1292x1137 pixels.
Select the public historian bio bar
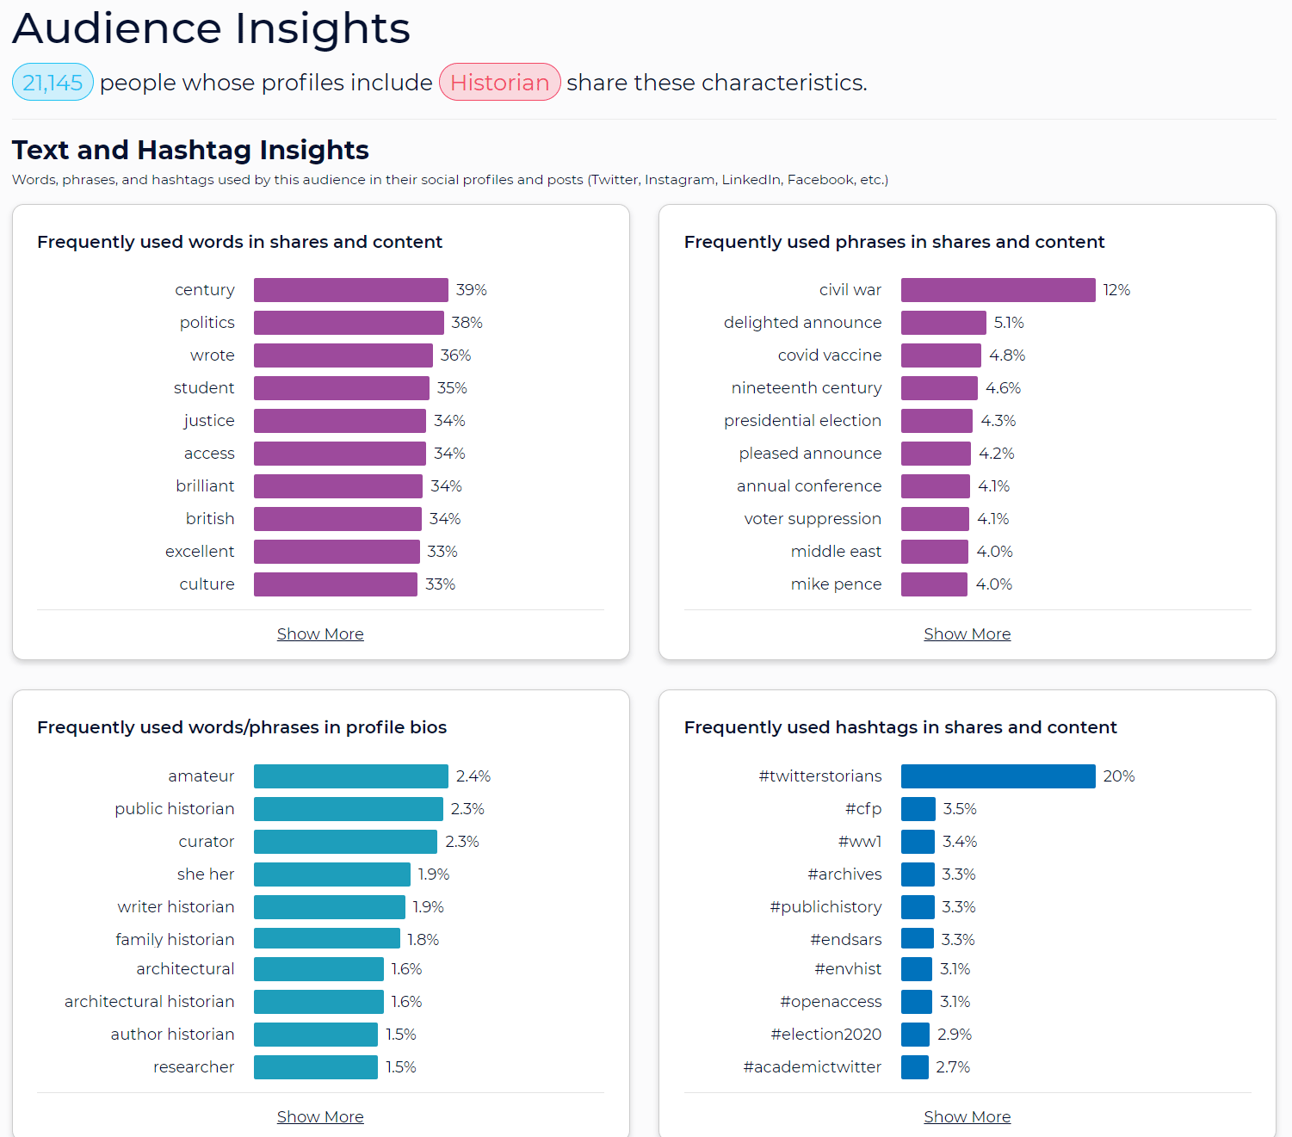[349, 809]
